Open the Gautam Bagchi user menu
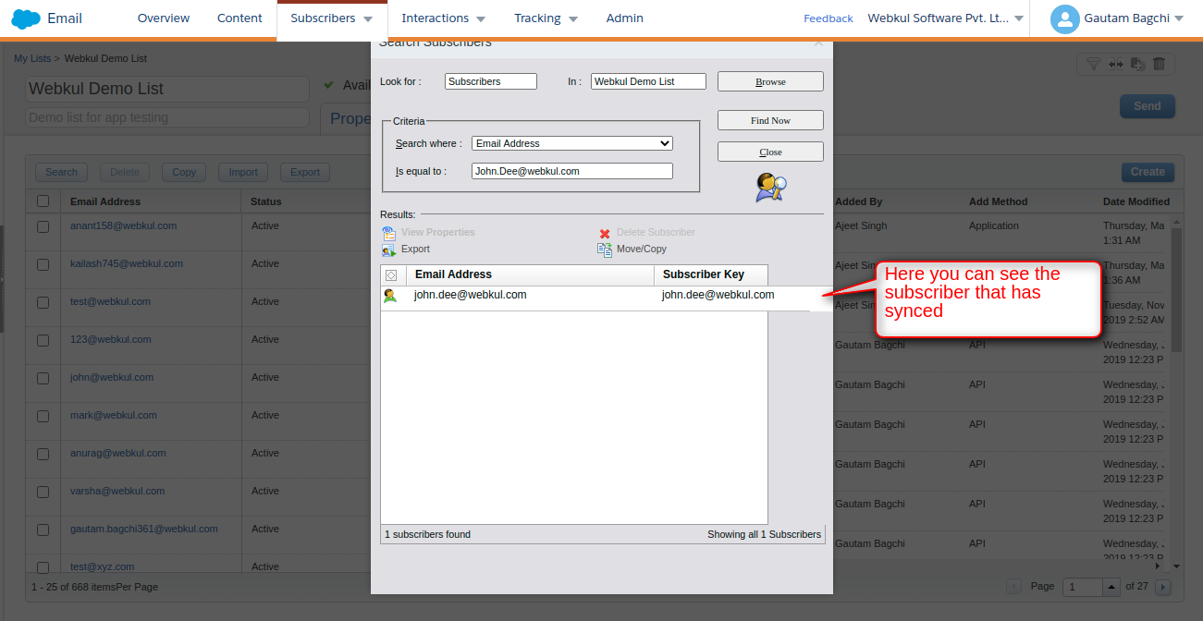Viewport: 1203px width, 621px height. pos(1179,18)
